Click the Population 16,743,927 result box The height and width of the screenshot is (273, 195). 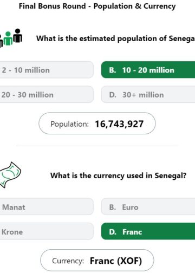(x=97, y=123)
